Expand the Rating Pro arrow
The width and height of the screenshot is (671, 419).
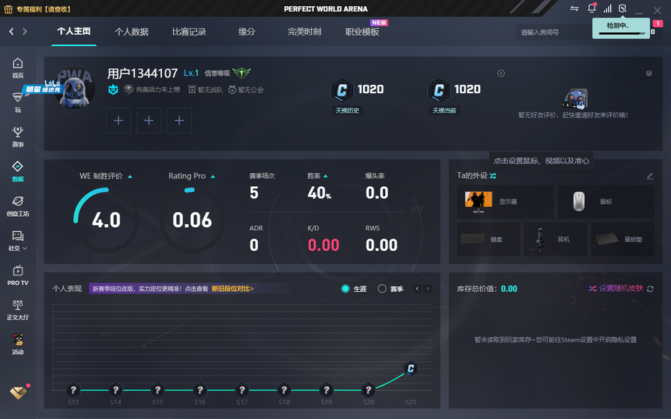[x=212, y=176]
